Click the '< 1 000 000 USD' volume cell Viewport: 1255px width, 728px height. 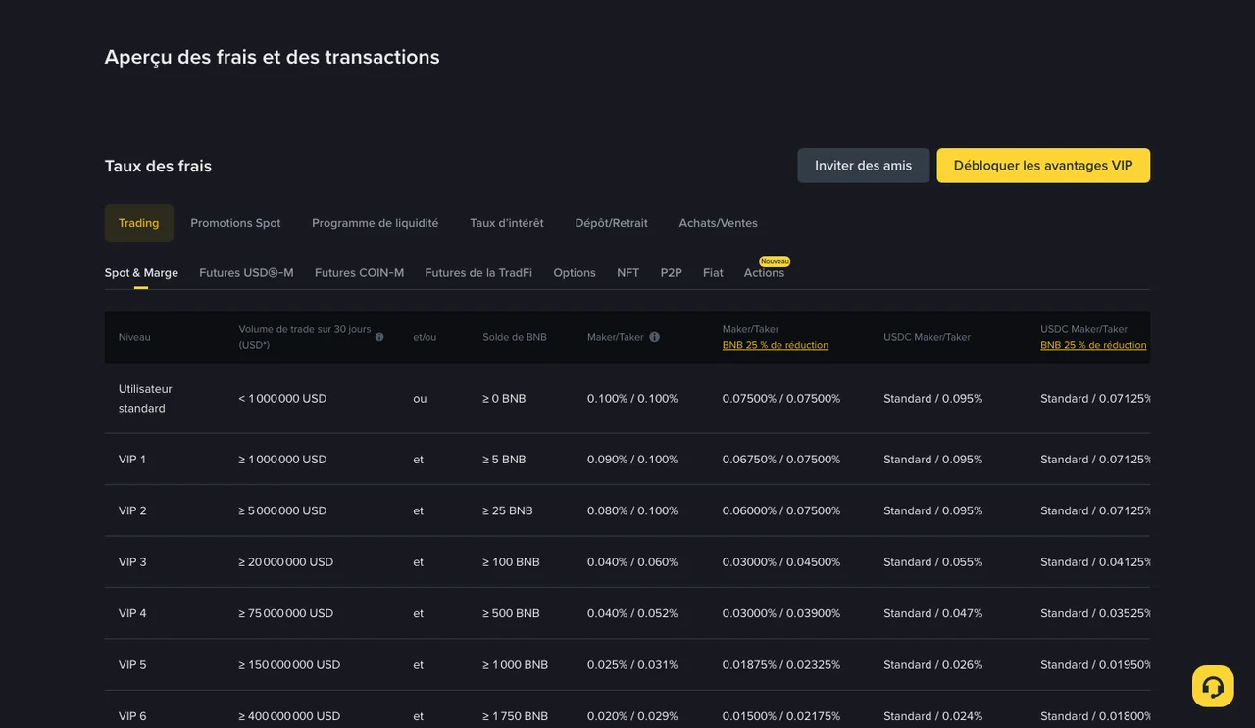(x=282, y=399)
